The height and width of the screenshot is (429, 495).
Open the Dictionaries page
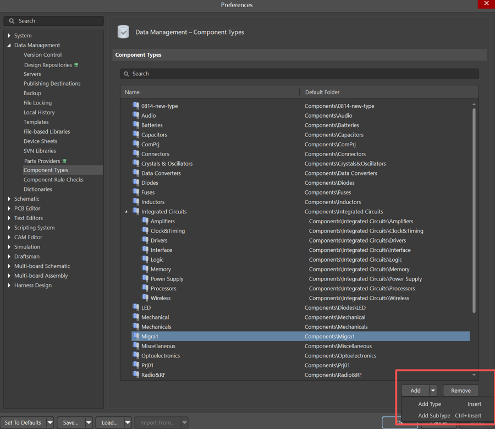pos(37,189)
